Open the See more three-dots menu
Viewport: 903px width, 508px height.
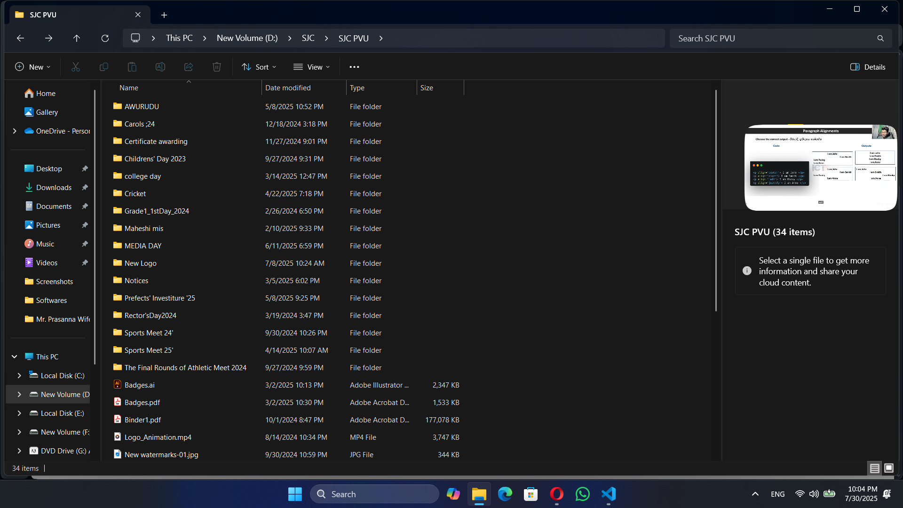click(354, 67)
